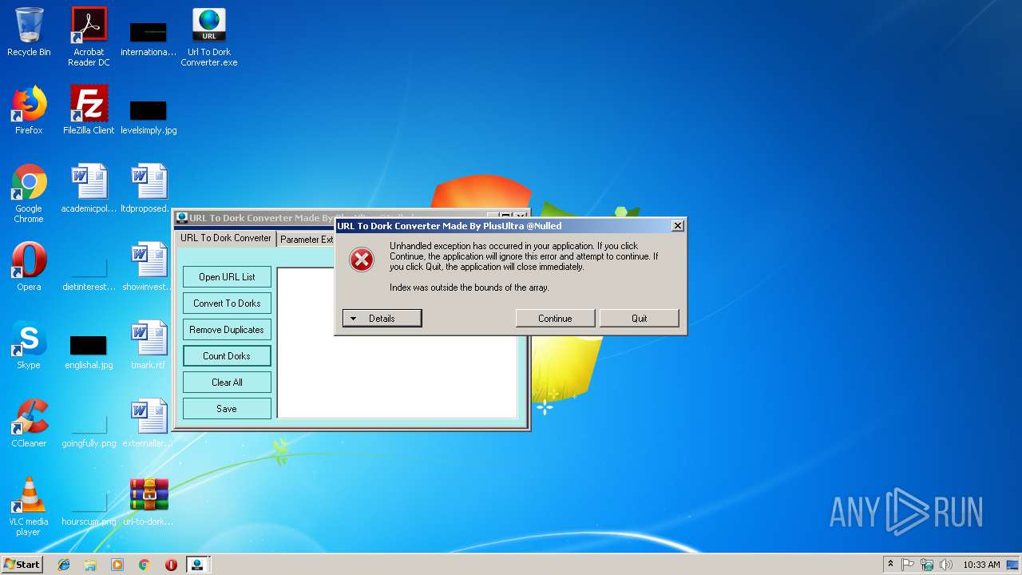
Task: Open the network tray icon
Action: click(927, 565)
